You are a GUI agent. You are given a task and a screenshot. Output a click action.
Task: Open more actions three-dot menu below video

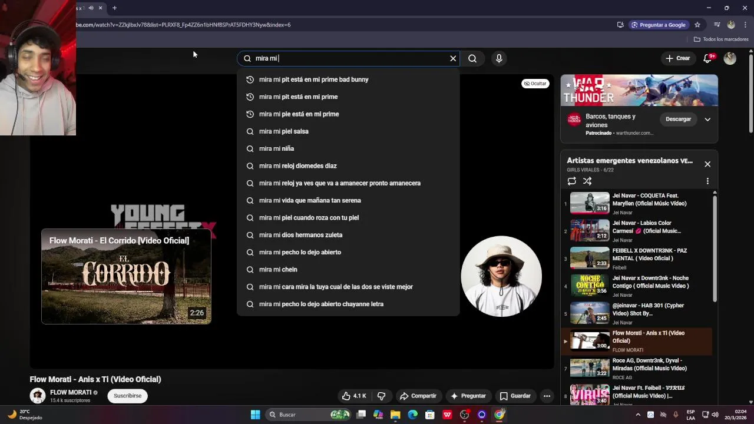click(x=547, y=396)
